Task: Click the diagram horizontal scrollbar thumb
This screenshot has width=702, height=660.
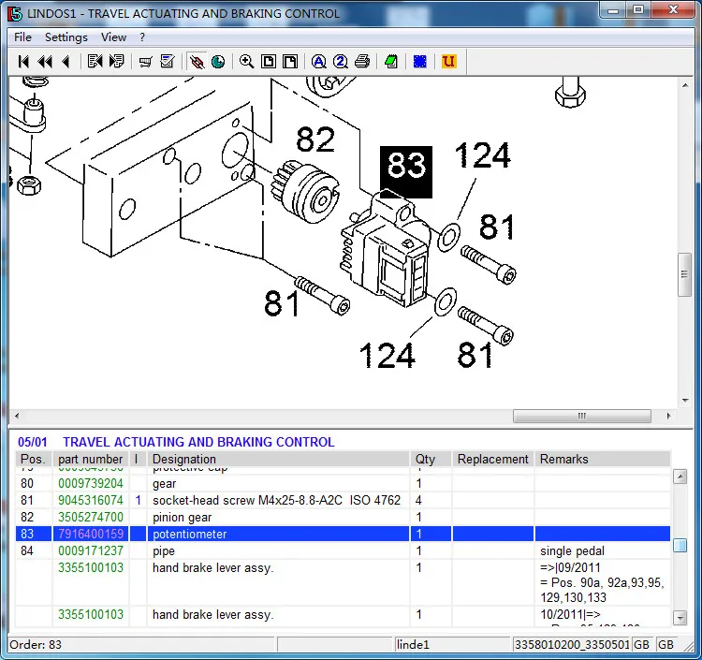Action: (x=581, y=416)
